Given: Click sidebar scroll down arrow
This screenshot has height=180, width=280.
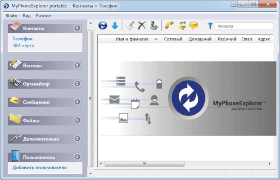Looking at the screenshot, I should 90,173.
